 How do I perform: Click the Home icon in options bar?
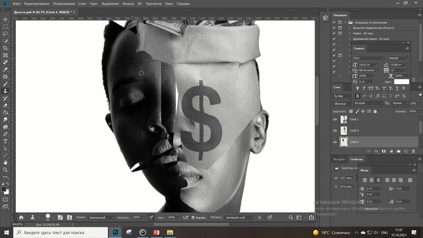[x=21, y=218]
